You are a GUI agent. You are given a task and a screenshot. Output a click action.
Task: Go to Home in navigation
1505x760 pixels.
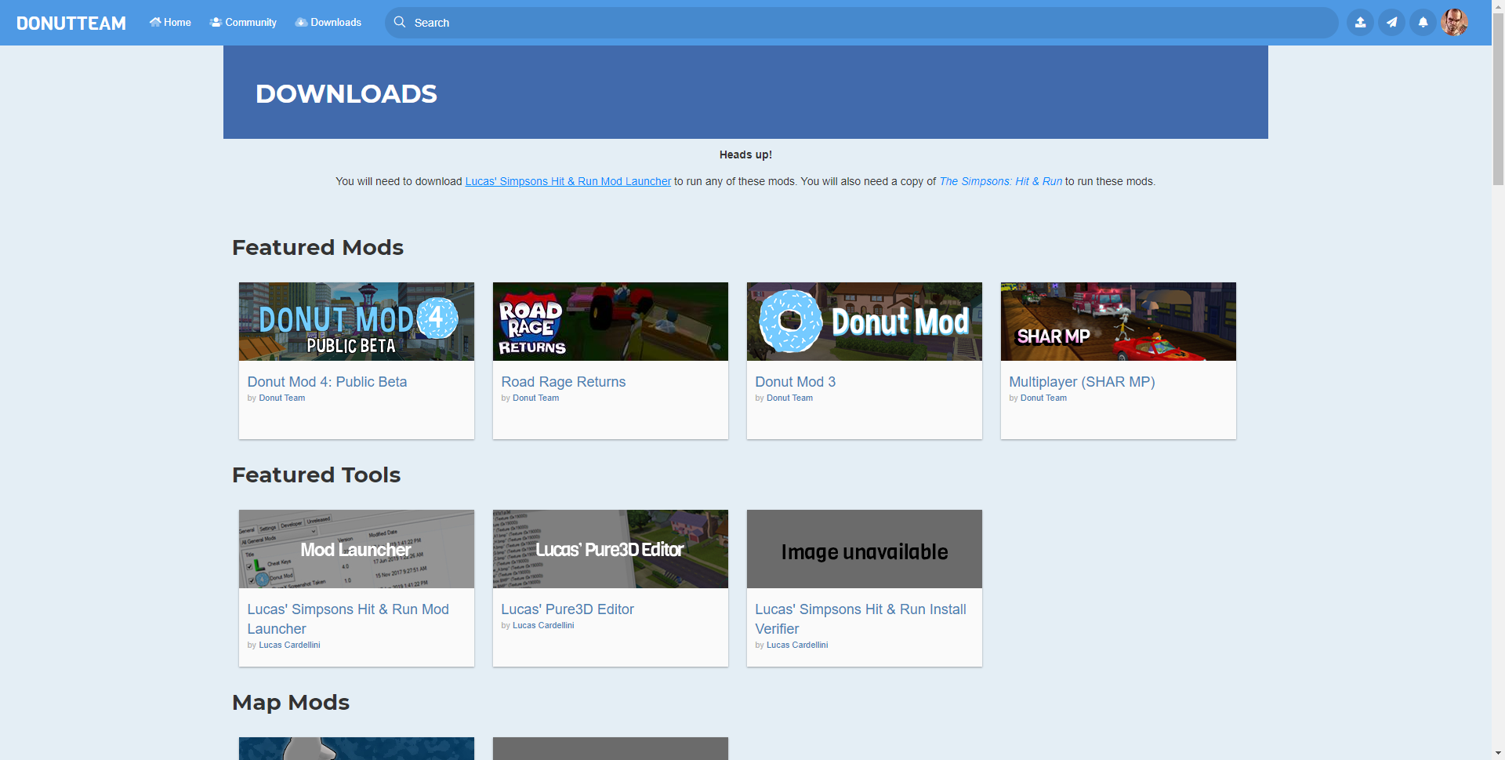(x=170, y=22)
